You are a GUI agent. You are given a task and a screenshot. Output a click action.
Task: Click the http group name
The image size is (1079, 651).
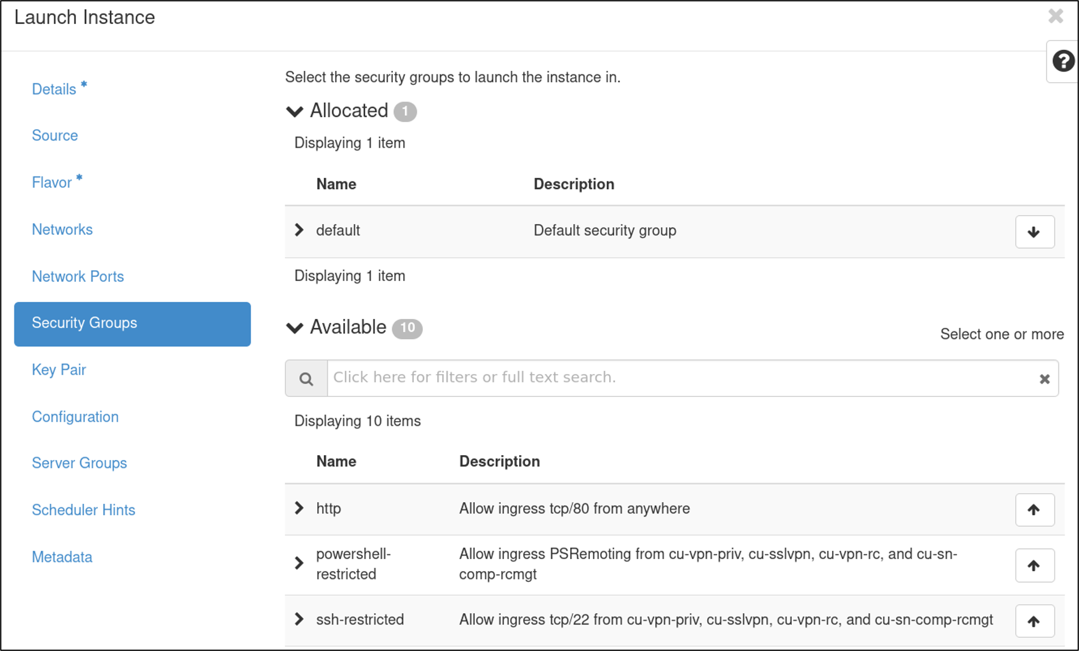point(329,508)
